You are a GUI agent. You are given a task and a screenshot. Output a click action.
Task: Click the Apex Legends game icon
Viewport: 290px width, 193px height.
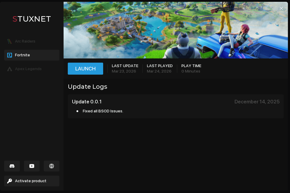[10, 69]
